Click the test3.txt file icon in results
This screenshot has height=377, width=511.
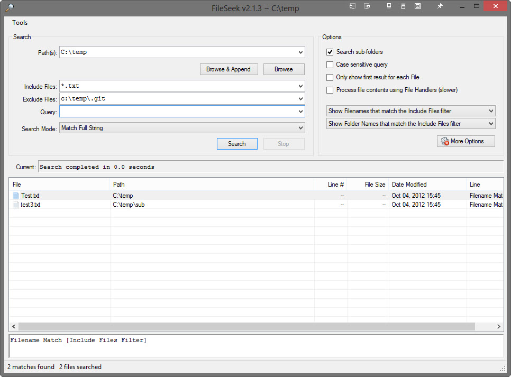[x=16, y=205]
